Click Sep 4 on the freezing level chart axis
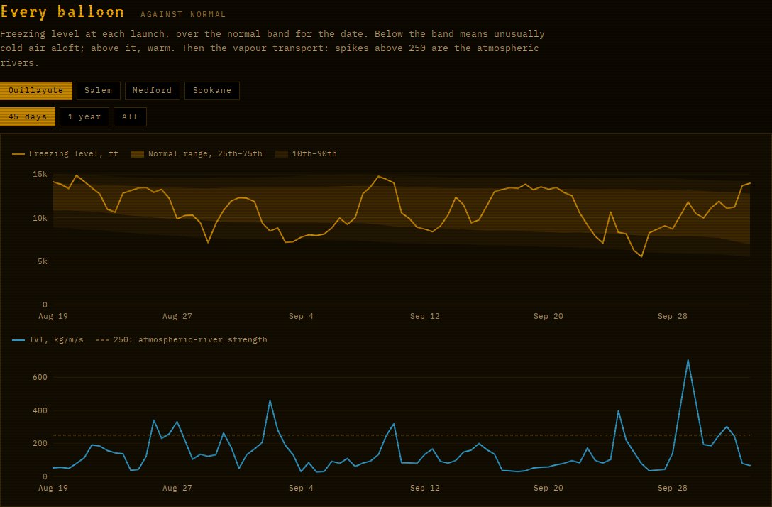Viewport: 772px width, 507px height. 301,316
